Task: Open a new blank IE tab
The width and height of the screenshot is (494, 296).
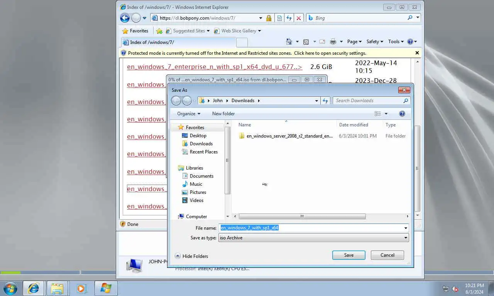Action: tap(242, 42)
